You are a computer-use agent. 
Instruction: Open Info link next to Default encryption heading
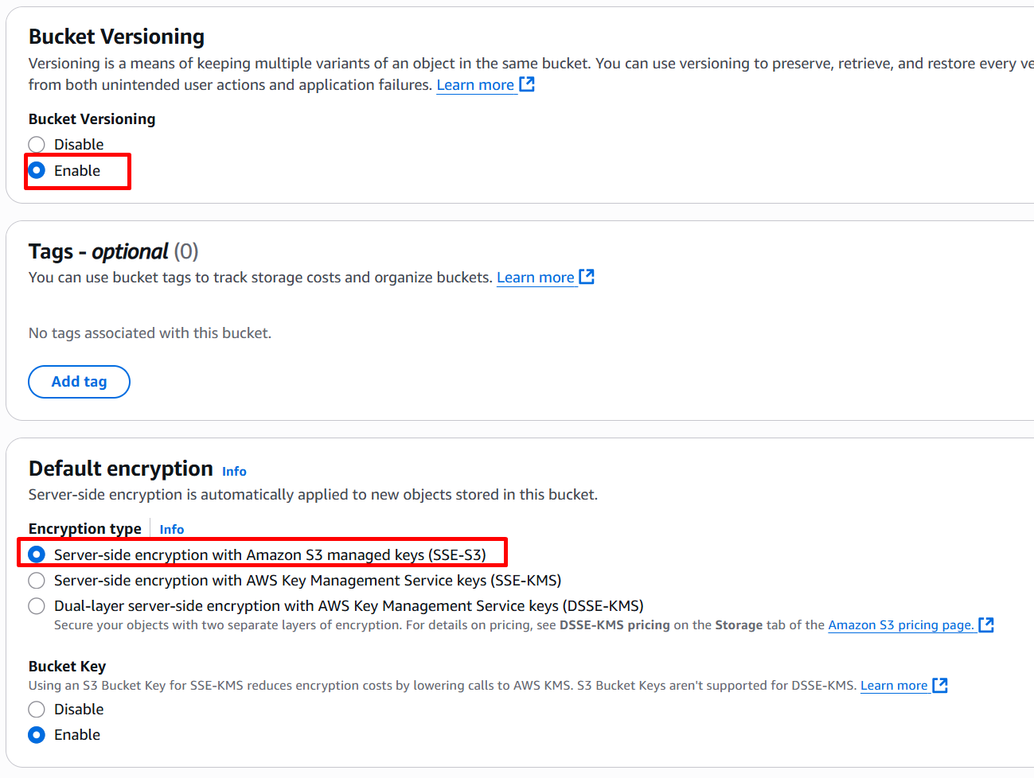click(234, 471)
